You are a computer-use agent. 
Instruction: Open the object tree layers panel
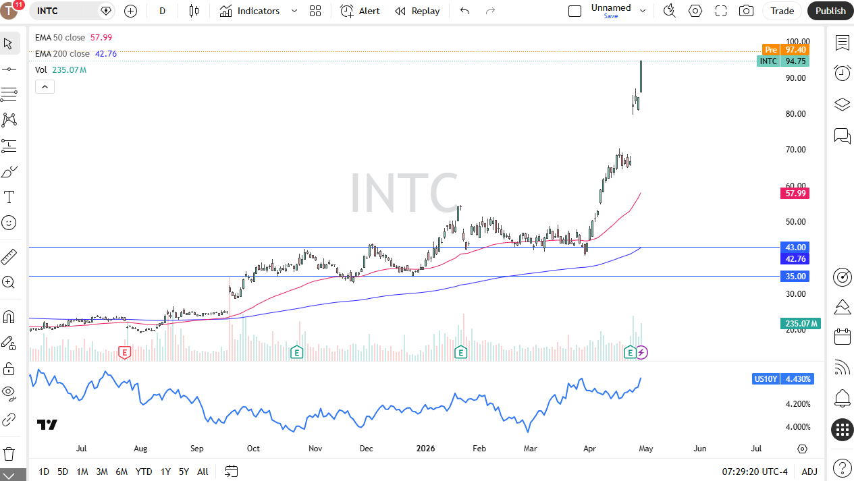pyautogui.click(x=842, y=105)
